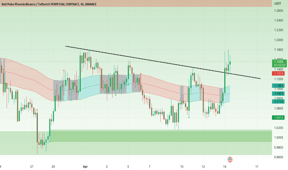The width and height of the screenshot is (288, 170).
Task: Click the 1.1800 price axis value
Action: point(279,50)
